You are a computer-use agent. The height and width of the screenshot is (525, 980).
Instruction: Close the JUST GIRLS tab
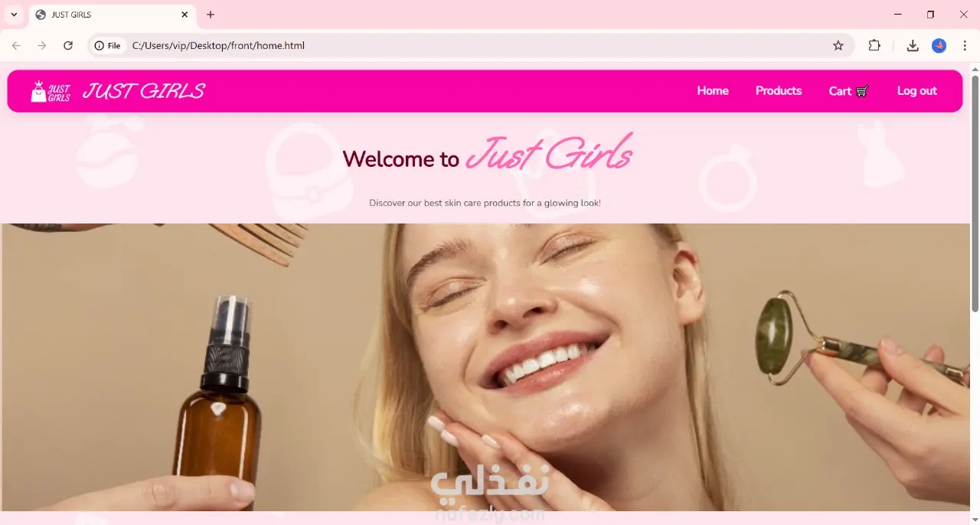[x=185, y=15]
